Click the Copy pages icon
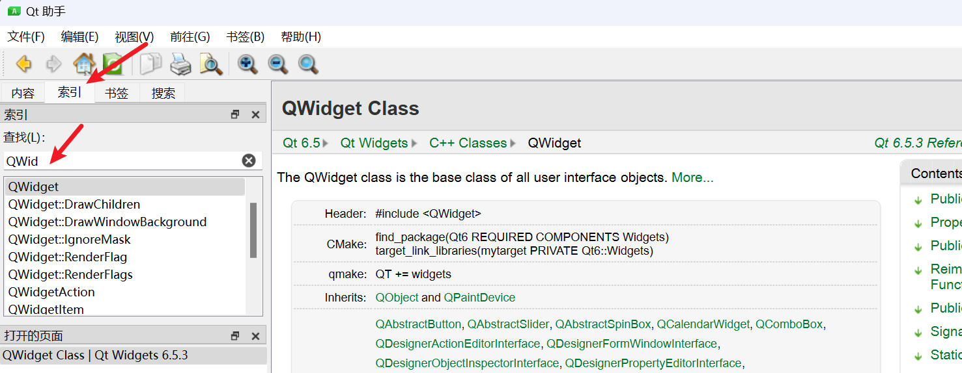962x373 pixels. (x=150, y=64)
